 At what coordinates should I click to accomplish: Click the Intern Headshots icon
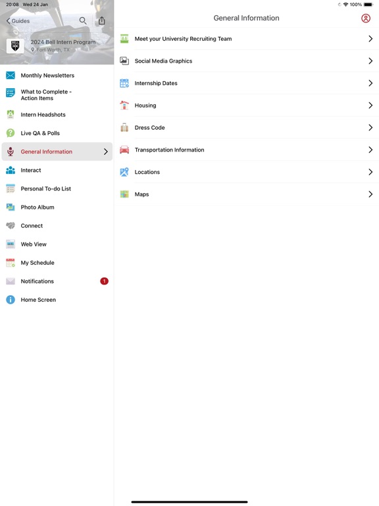point(11,114)
